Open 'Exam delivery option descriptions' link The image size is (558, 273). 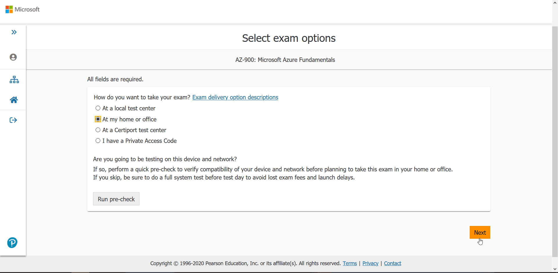click(235, 97)
